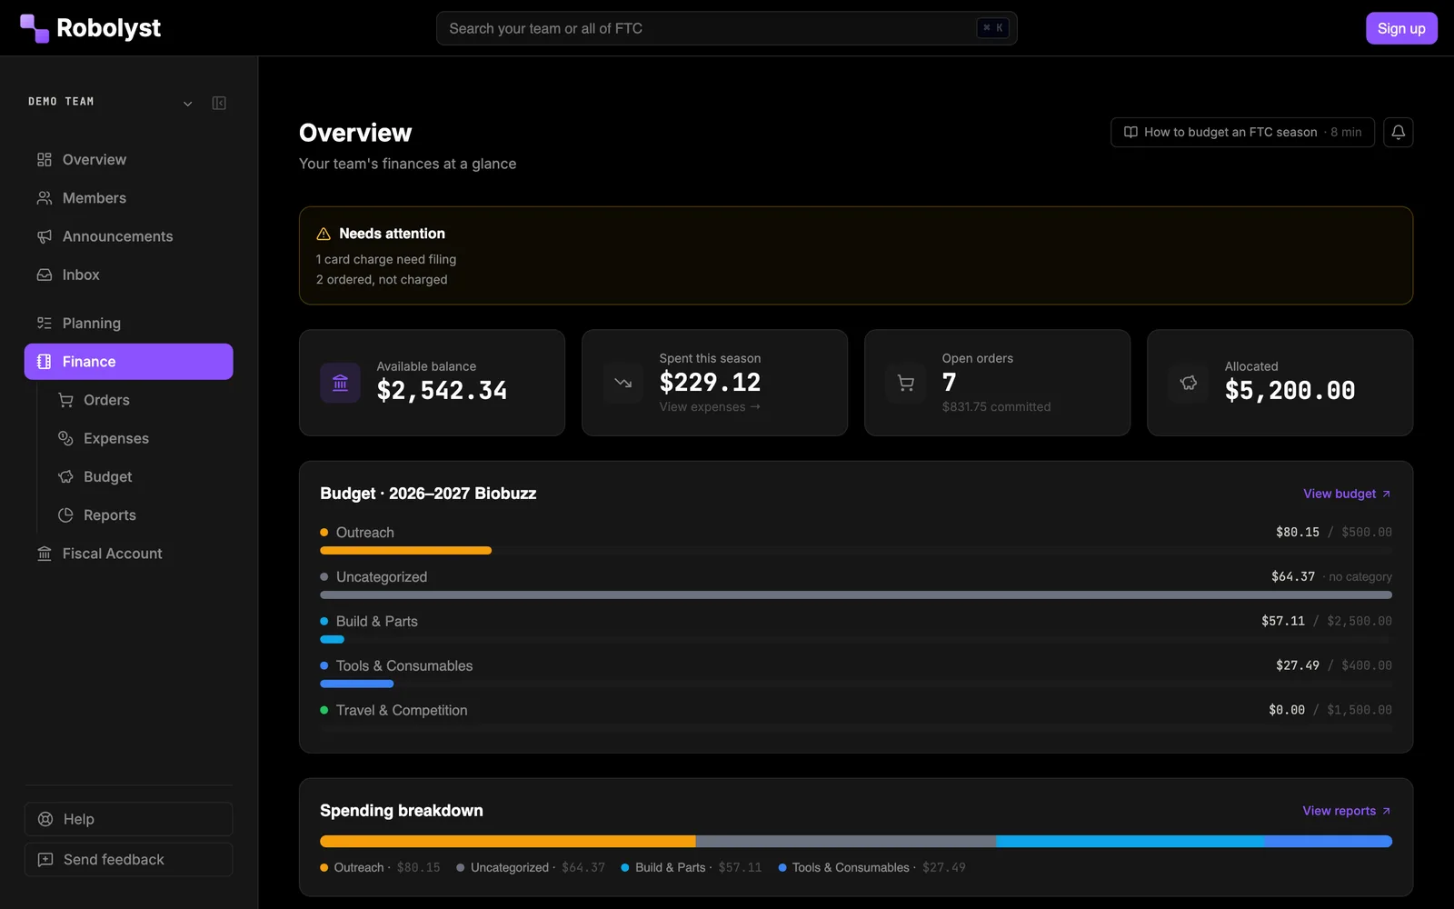
Task: Click the Sign up button
Action: click(x=1401, y=28)
